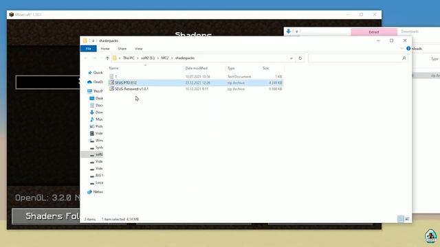
Task: Open OneDrive in the navigation pane
Action: tap(96, 82)
